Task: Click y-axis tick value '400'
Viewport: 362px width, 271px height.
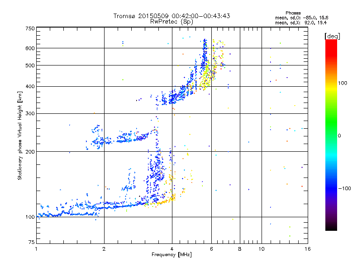Action: [30, 87]
